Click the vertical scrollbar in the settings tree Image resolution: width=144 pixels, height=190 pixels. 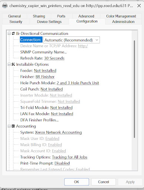[134, 89]
